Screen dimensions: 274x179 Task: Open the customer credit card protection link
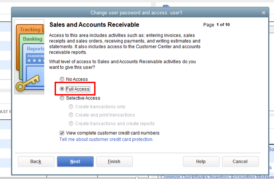coord(106,139)
